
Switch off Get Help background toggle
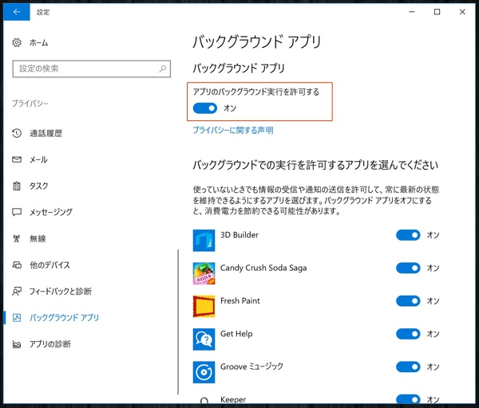tap(408, 334)
